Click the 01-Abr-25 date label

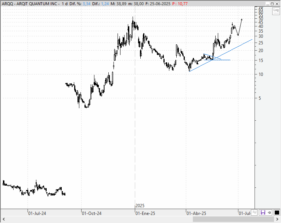click(196, 213)
